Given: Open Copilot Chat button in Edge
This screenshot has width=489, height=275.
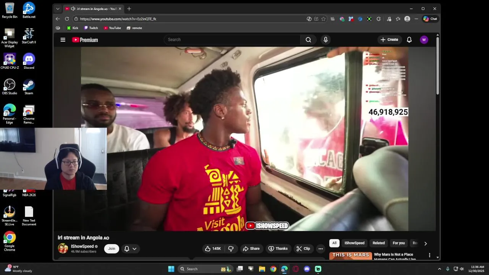Looking at the screenshot, I should coord(430,19).
